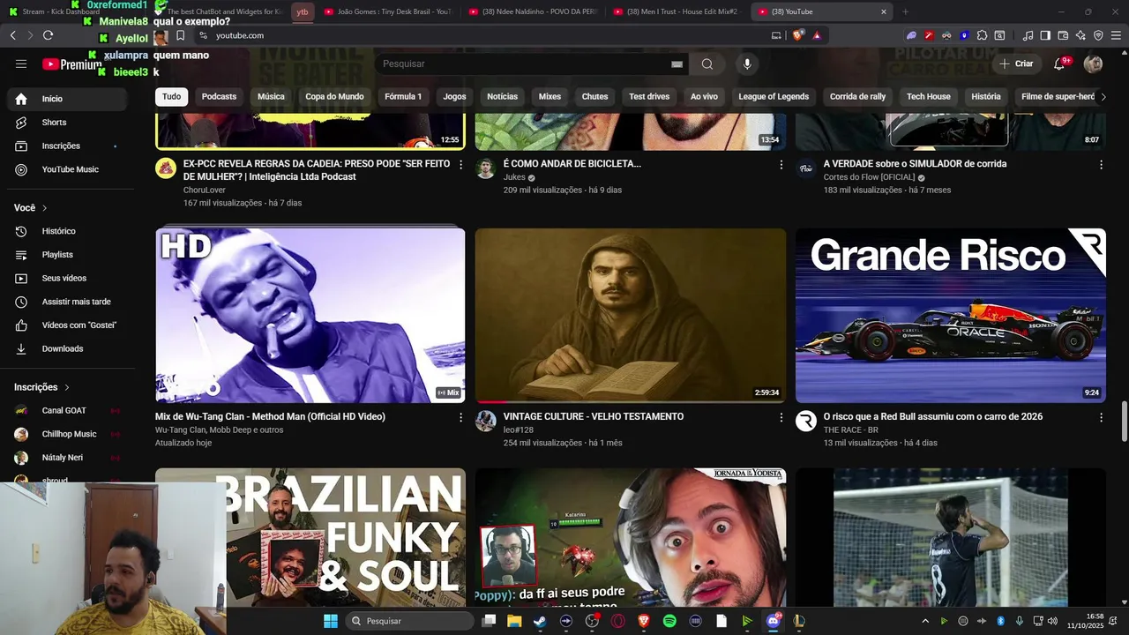The image size is (1129, 635).
Task: Click the page vertical scrollbar thumb
Action: coord(1124,422)
